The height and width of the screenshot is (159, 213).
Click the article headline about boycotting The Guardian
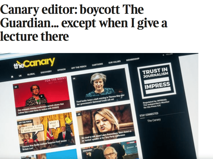click(84, 23)
